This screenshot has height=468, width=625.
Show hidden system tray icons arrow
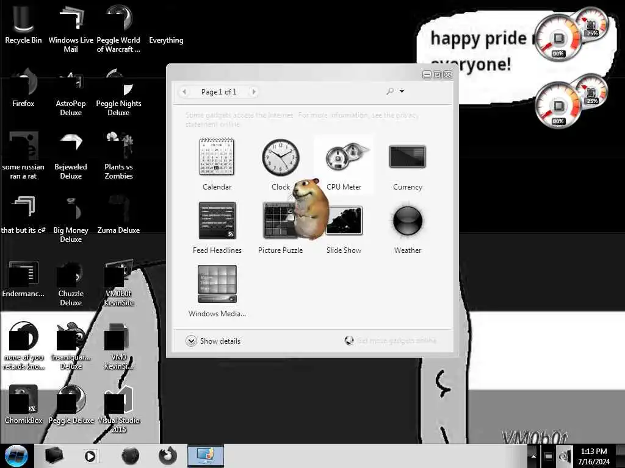point(533,456)
